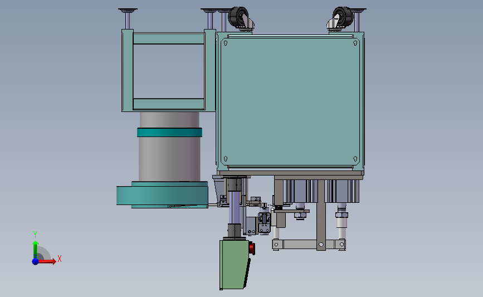
Task: Select the red emergency stop button on the model
Action: coord(252,249)
